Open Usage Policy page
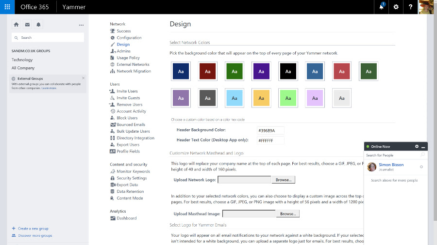Image resolution: width=437 pixels, height=245 pixels. click(x=128, y=58)
